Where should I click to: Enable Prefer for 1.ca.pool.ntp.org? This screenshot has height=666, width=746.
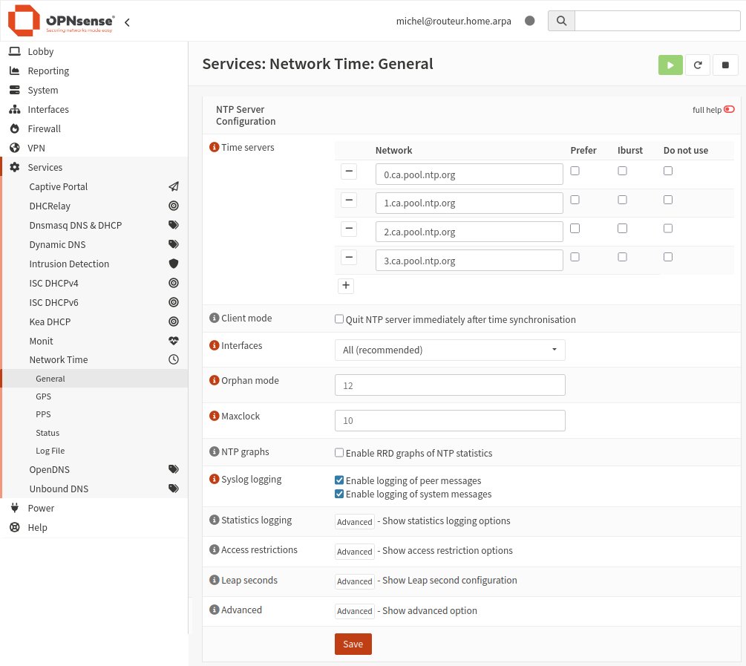click(575, 200)
